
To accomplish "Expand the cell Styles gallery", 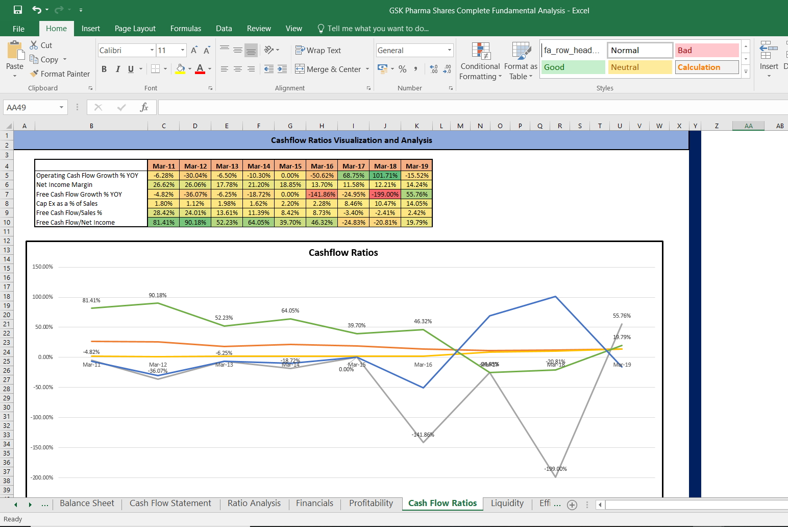I will coord(746,71).
